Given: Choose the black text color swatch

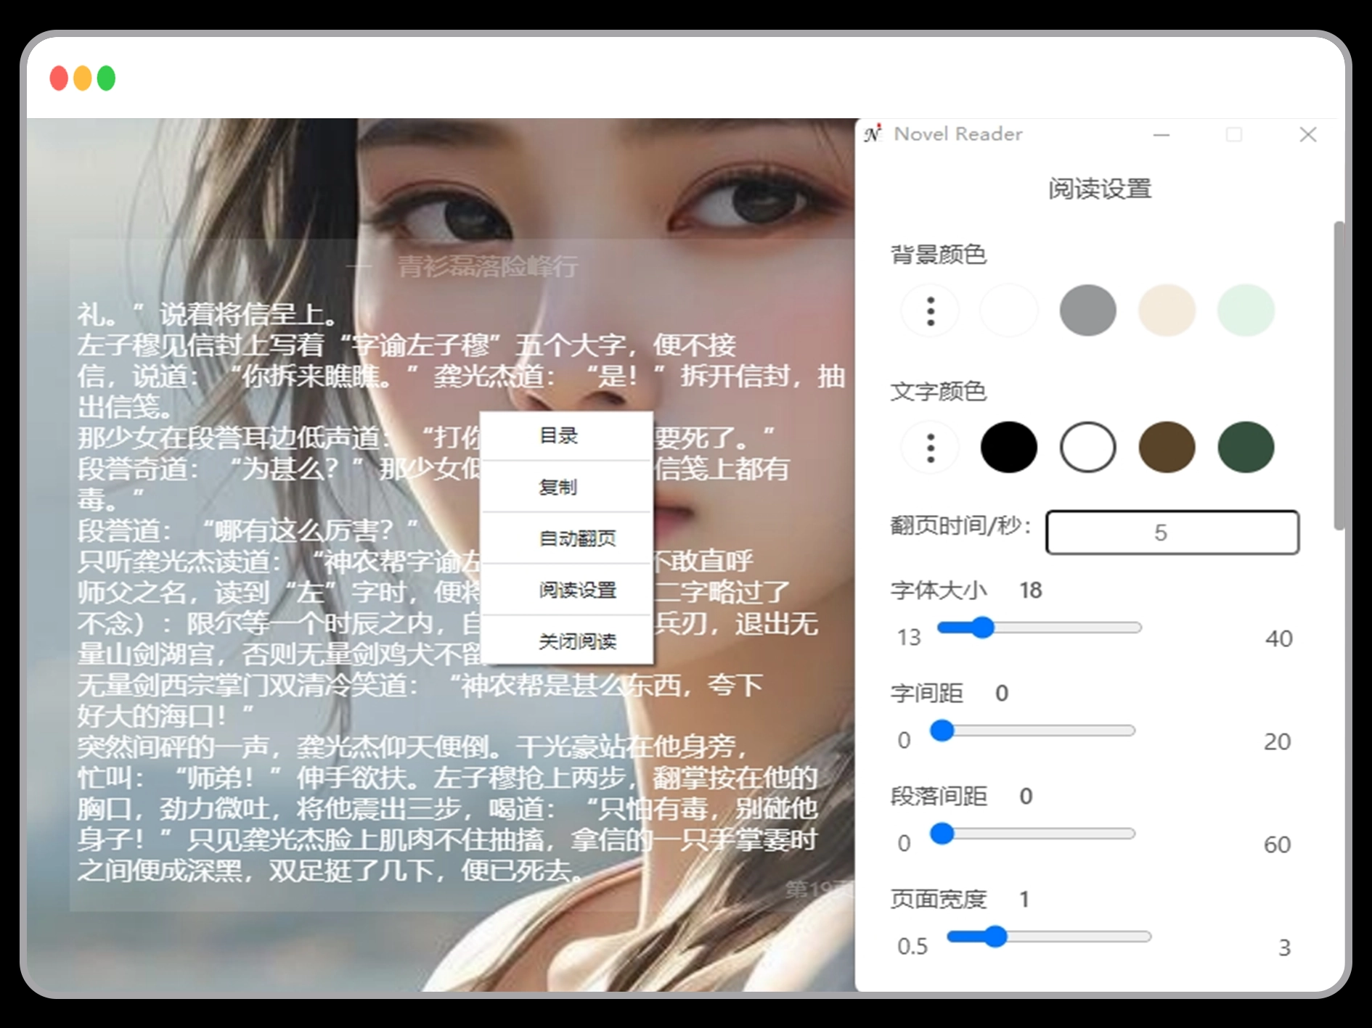Looking at the screenshot, I should point(1008,448).
